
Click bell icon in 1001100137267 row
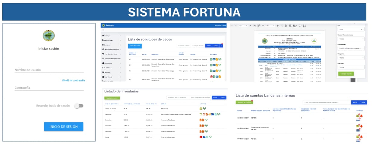361,116
